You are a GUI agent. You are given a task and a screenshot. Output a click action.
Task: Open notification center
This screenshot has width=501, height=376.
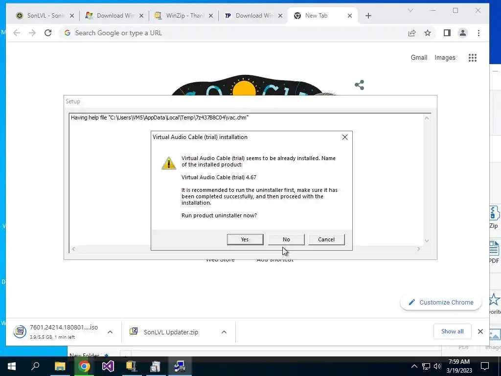pyautogui.click(x=485, y=366)
